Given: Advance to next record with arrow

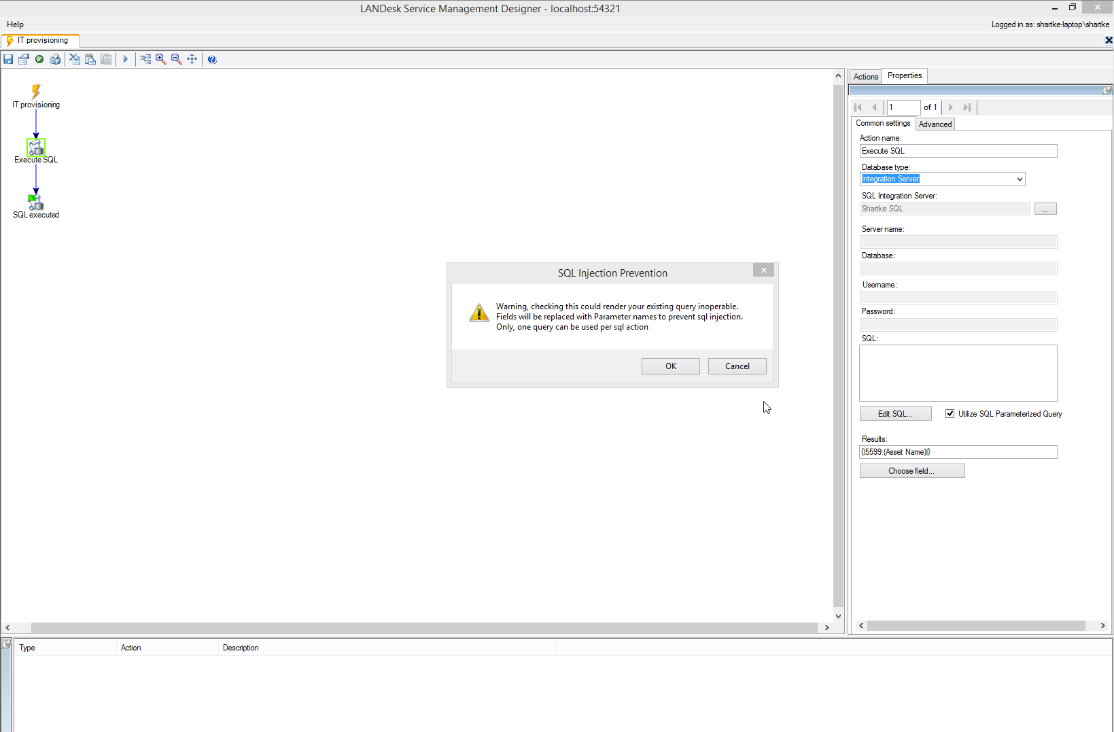Looking at the screenshot, I should click(x=950, y=107).
